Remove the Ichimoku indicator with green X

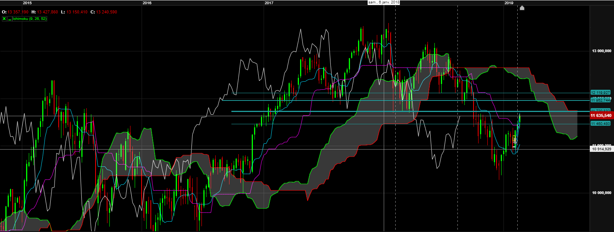[x=4, y=18]
